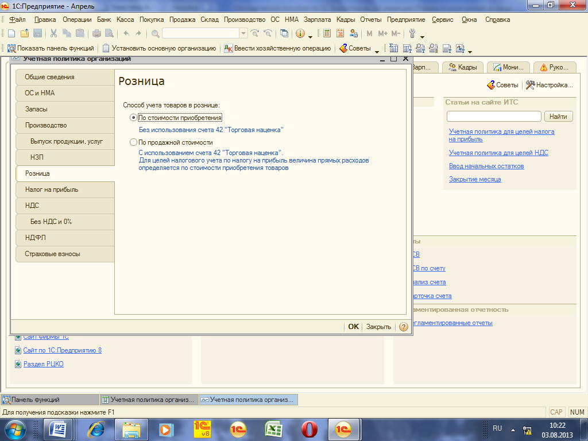588x441 pixels.
Task: Select По продажной стоимости radio button
Action: click(x=133, y=142)
